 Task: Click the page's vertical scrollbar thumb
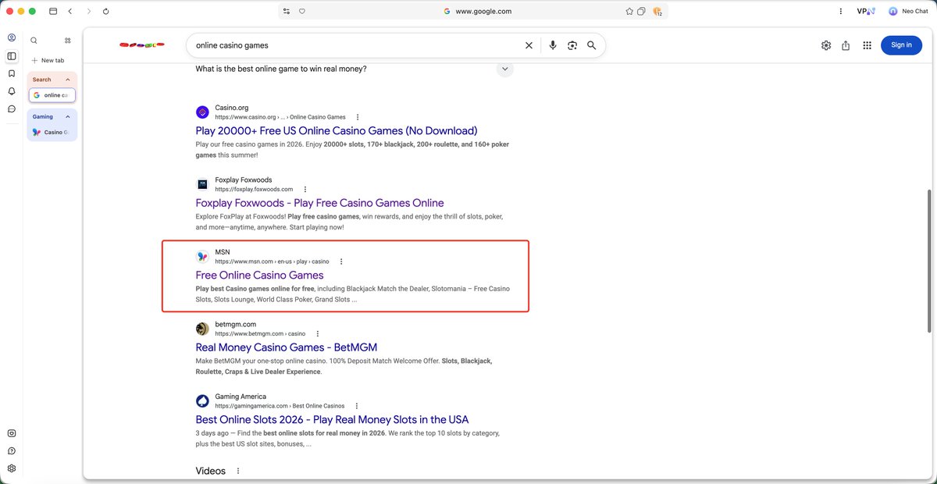click(928, 262)
